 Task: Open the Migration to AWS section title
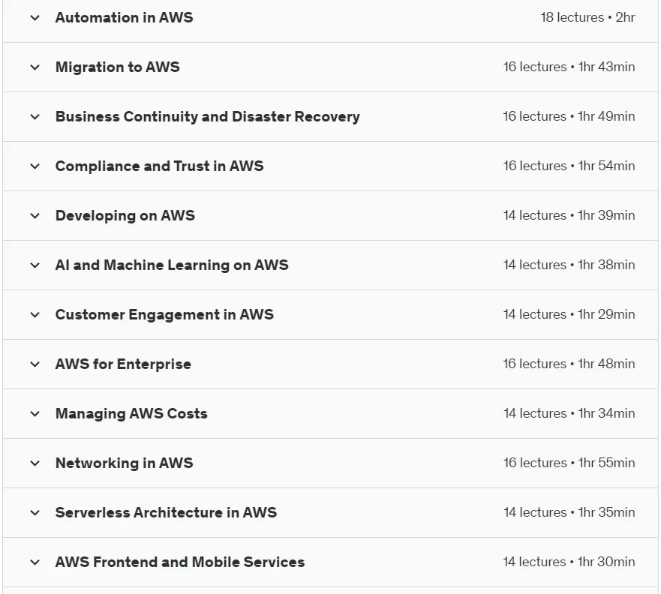click(x=118, y=67)
